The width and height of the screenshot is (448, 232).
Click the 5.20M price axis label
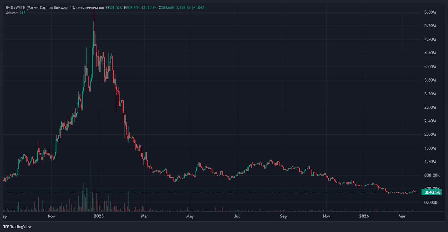tap(431, 26)
